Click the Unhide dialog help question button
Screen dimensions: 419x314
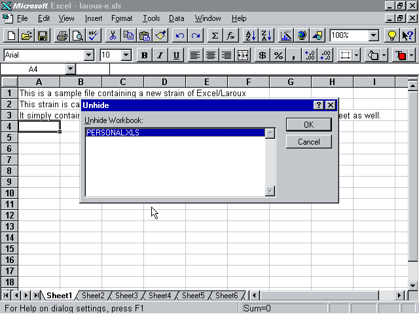[319, 105]
